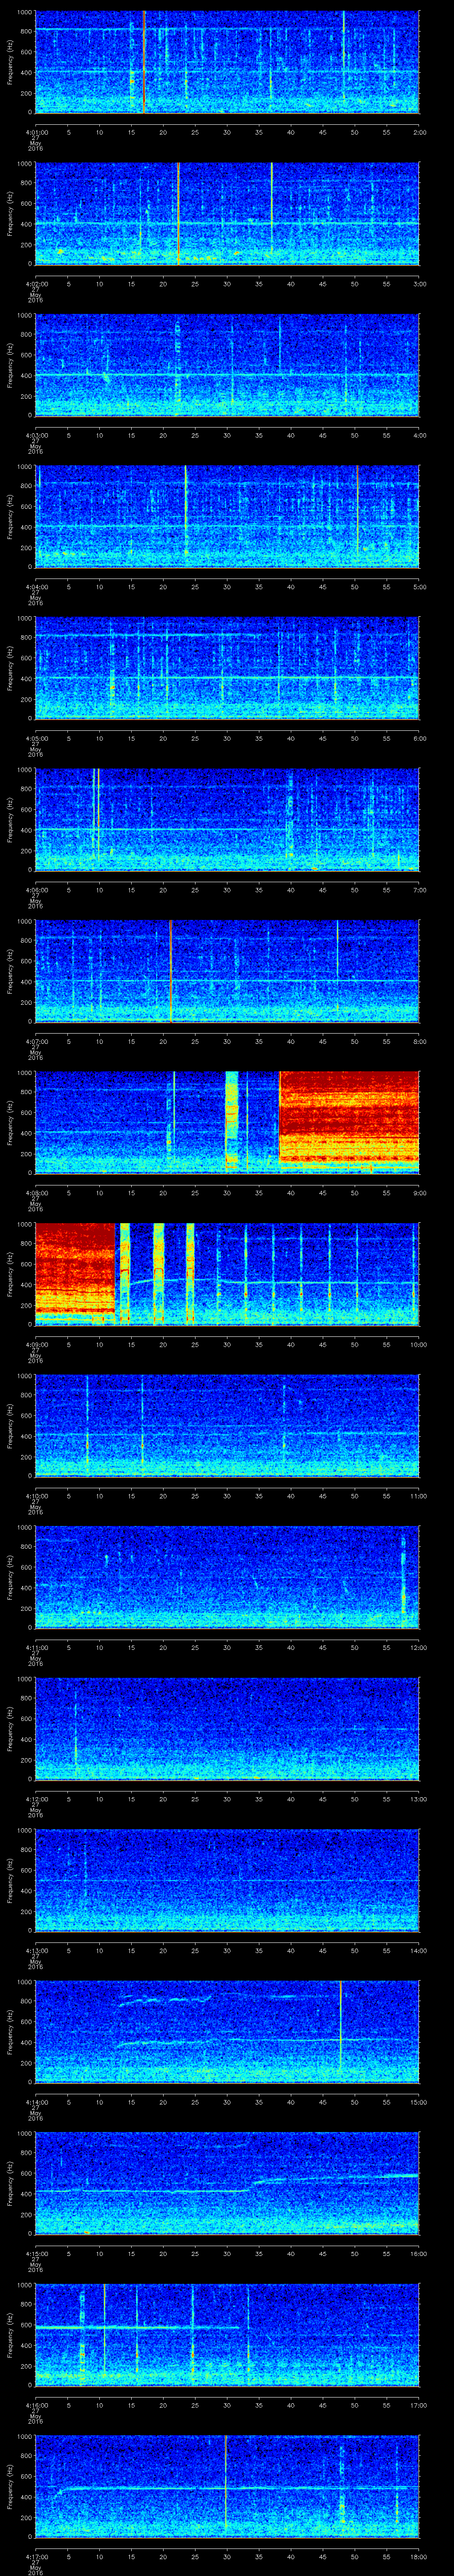Click the spectrogram panel starting at 4:07:00
This screenshot has height=2576, width=454.
(x=227, y=971)
